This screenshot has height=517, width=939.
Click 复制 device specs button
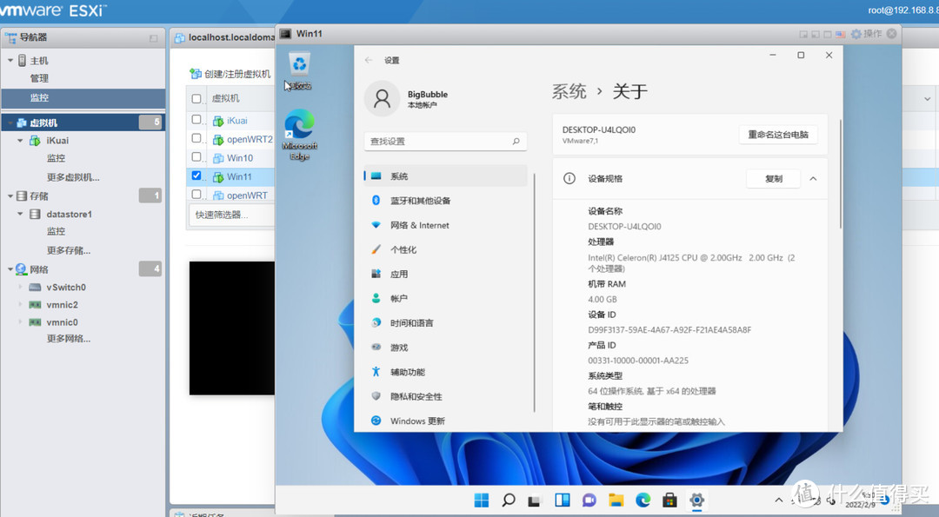[x=773, y=178]
